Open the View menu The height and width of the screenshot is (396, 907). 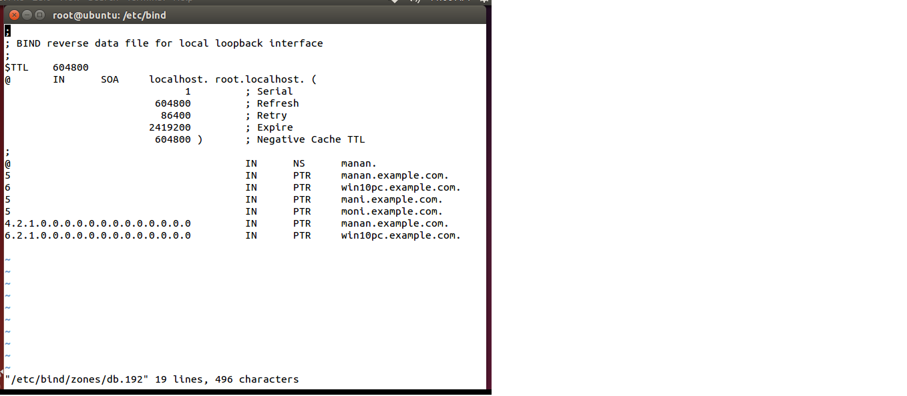point(69,1)
